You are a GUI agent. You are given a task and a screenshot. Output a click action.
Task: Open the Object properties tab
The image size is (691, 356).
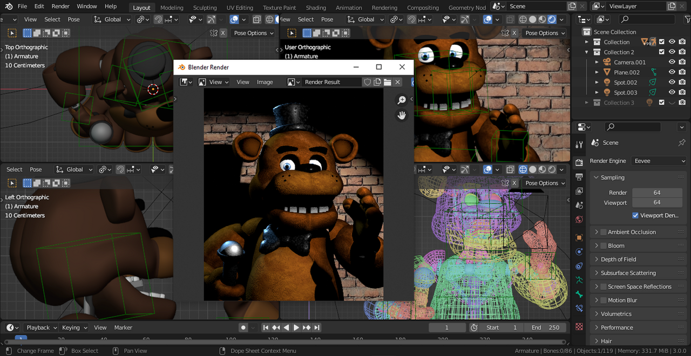click(x=579, y=237)
